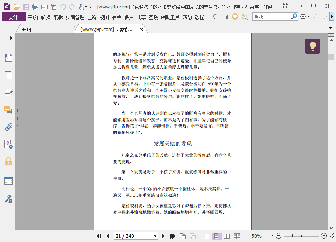
Task: Go to next search result arrow
Action: pos(325,16)
